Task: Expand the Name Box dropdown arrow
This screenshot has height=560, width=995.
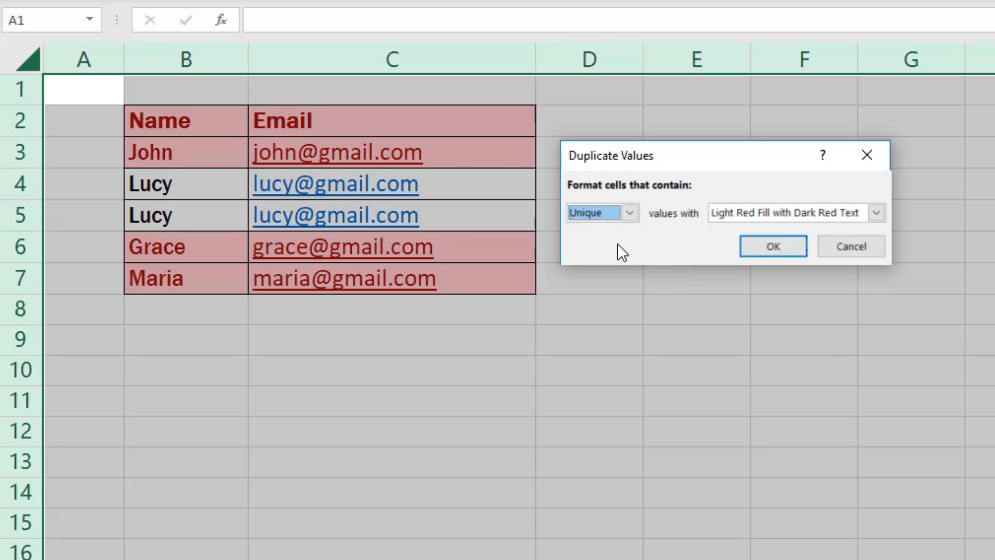Action: tap(90, 20)
